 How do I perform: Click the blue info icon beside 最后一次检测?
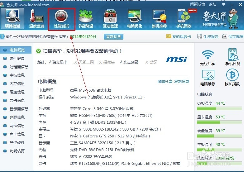(2, 36)
